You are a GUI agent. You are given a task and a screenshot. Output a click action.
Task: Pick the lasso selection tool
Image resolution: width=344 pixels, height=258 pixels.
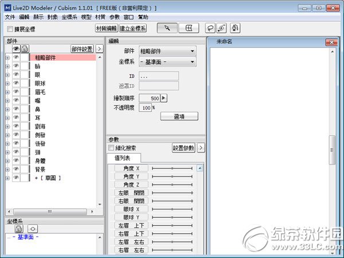210,28
